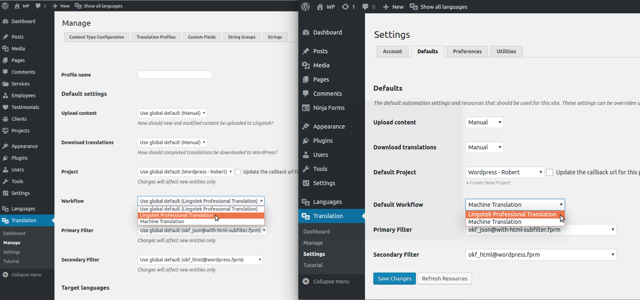This screenshot has height=300, width=640.
Task: Choose Machine Translation in Manage Workflow list
Action: coord(162,221)
